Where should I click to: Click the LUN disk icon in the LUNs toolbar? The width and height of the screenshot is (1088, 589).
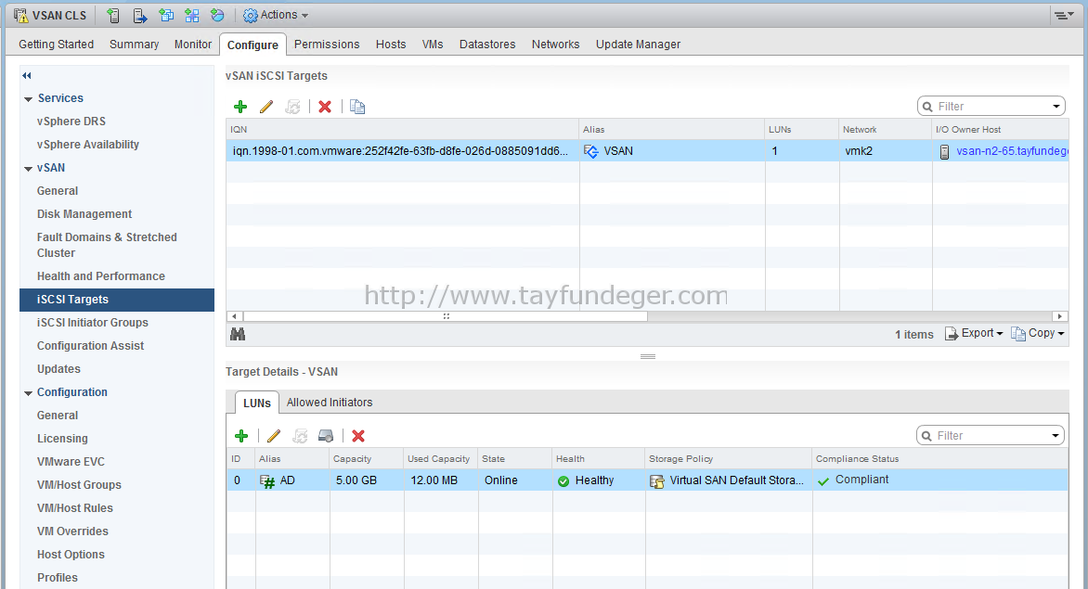tap(326, 436)
